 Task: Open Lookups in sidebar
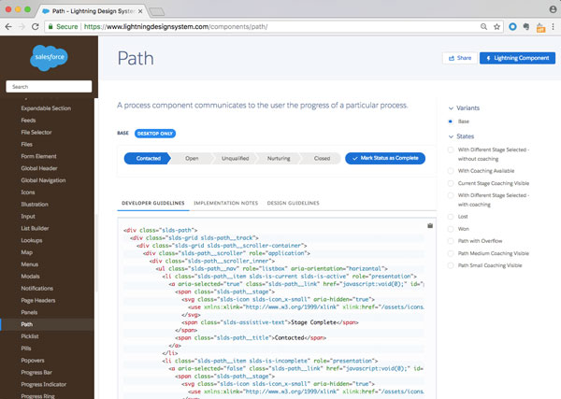(32, 241)
